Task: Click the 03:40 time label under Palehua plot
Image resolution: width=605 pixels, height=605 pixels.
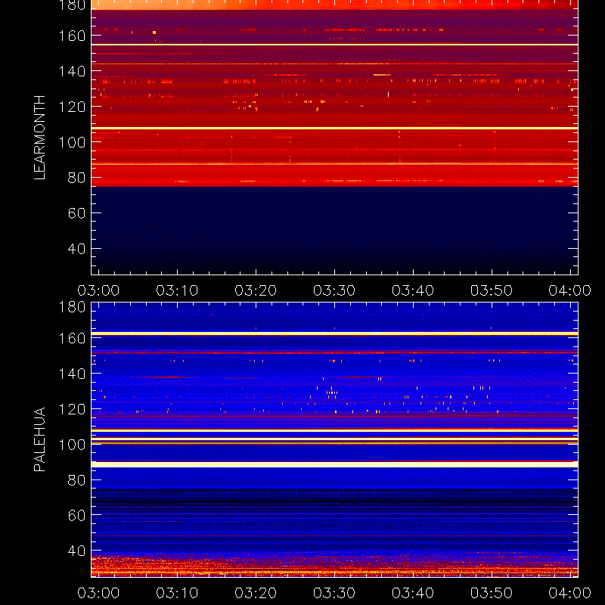Action: tap(413, 593)
